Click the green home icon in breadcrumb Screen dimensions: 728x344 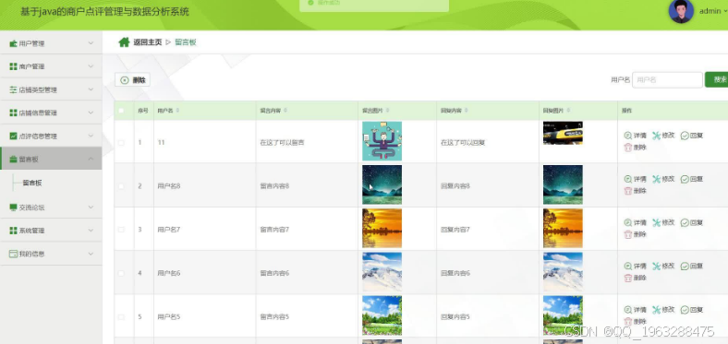[x=124, y=42]
